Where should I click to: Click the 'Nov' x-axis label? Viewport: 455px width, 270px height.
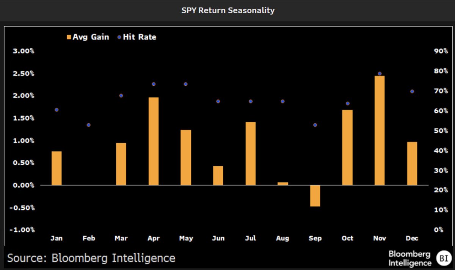point(380,239)
